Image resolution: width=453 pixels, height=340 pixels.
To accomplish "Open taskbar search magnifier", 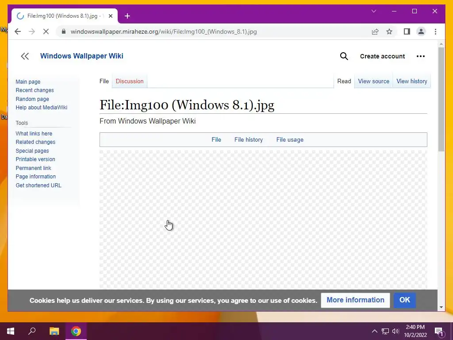I will [32, 331].
